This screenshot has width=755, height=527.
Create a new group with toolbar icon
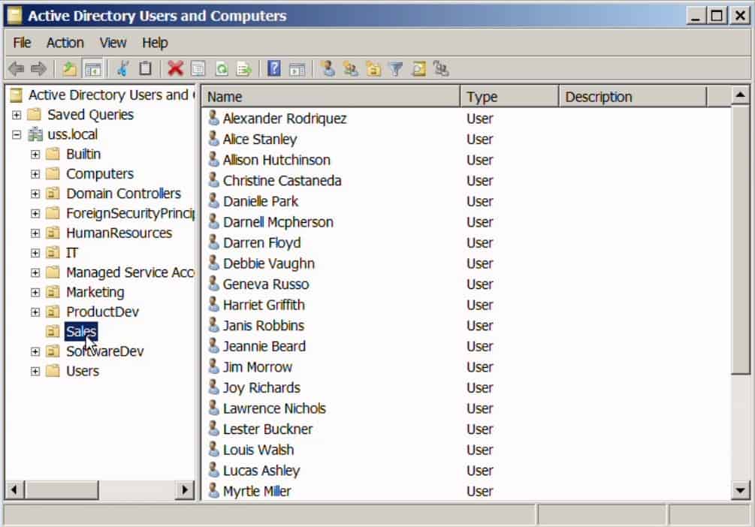[x=351, y=69]
